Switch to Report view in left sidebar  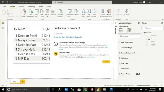tap(3, 23)
